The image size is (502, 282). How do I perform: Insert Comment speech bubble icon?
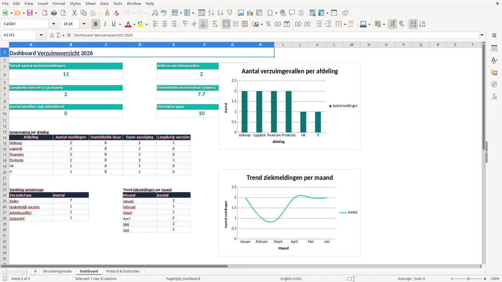tap(292, 13)
